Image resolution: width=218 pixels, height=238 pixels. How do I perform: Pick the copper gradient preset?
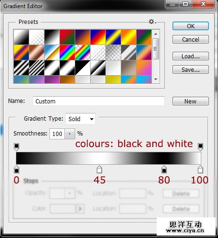36,52
